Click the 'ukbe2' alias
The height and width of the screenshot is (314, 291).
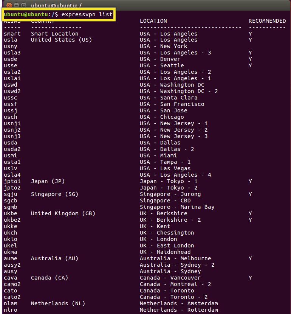12,220
